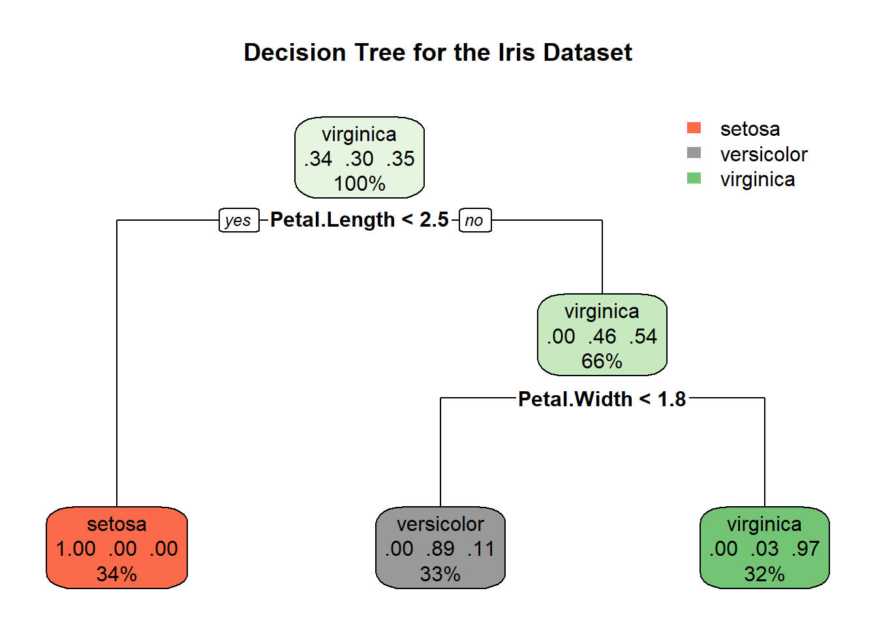
Task: Click the green virginica legend swatch
Action: [694, 178]
